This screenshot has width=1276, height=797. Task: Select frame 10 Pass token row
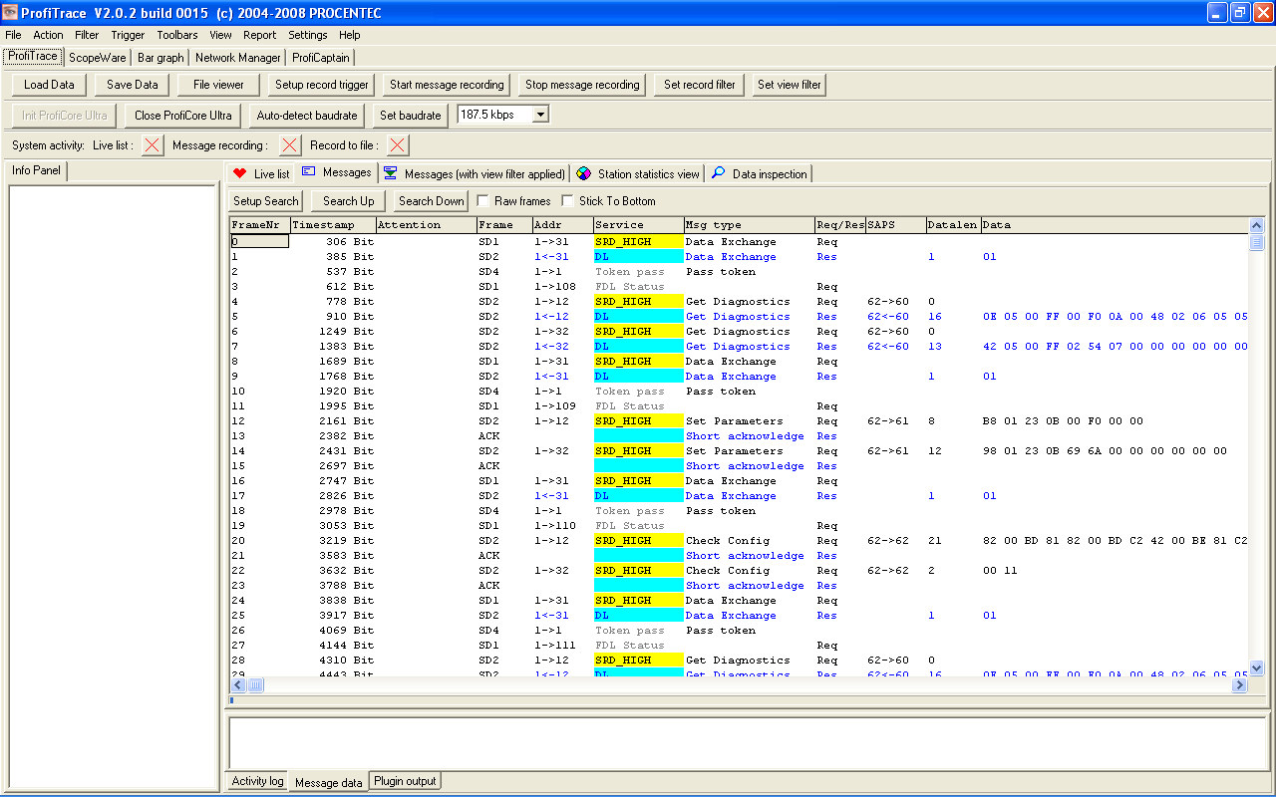coord(739,392)
